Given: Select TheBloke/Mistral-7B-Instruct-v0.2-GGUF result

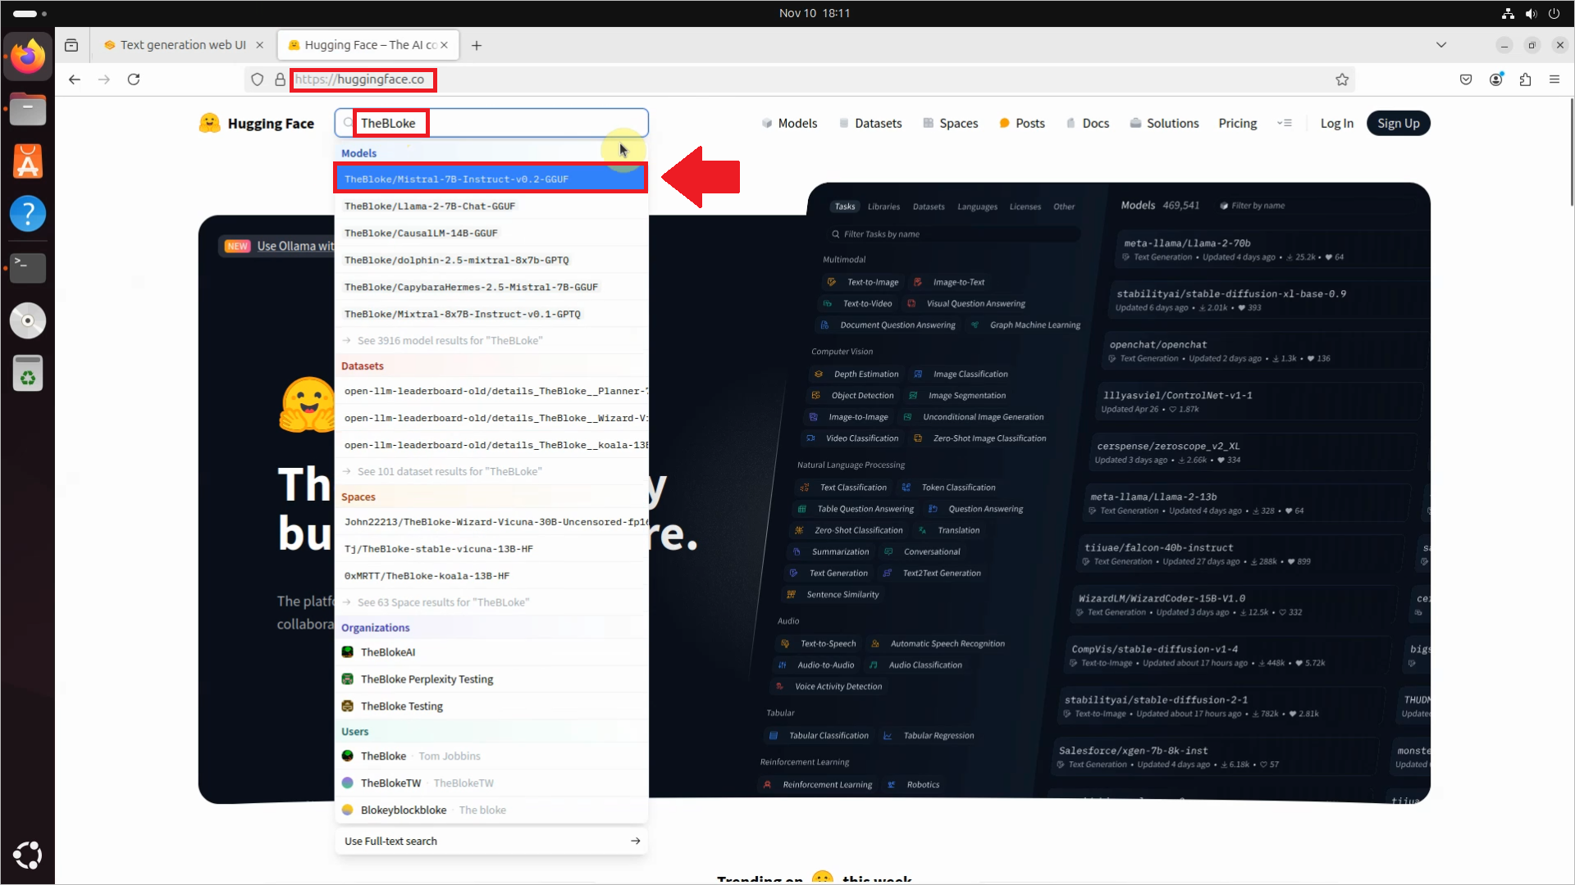Looking at the screenshot, I should pyautogui.click(x=491, y=179).
